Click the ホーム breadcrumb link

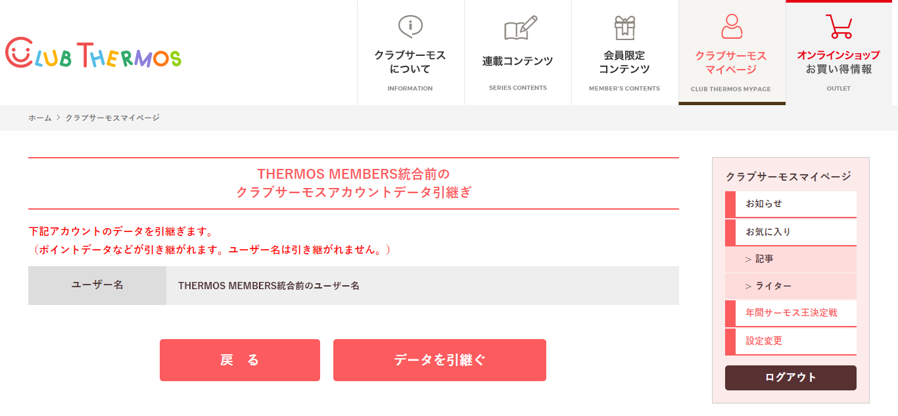(39, 118)
